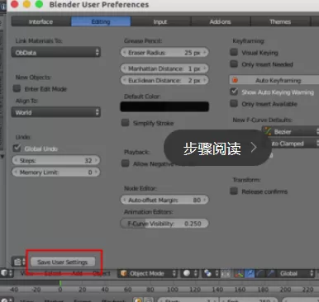Screen dimensions: 319x302
Task: Click the 步骤阅读 overlay button
Action: click(217, 148)
